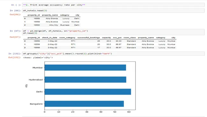
Task: Select the In [66] prompt label
Action: click(16, 11)
